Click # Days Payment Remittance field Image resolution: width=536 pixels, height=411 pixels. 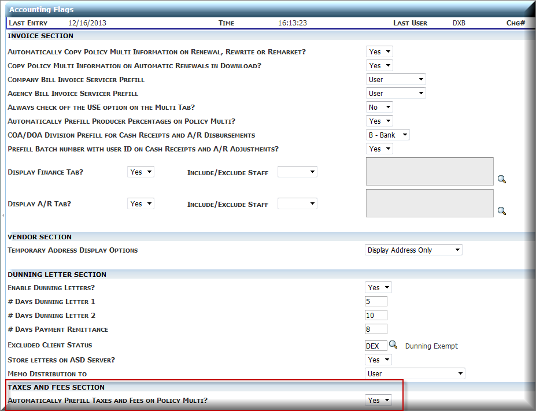[x=376, y=329]
